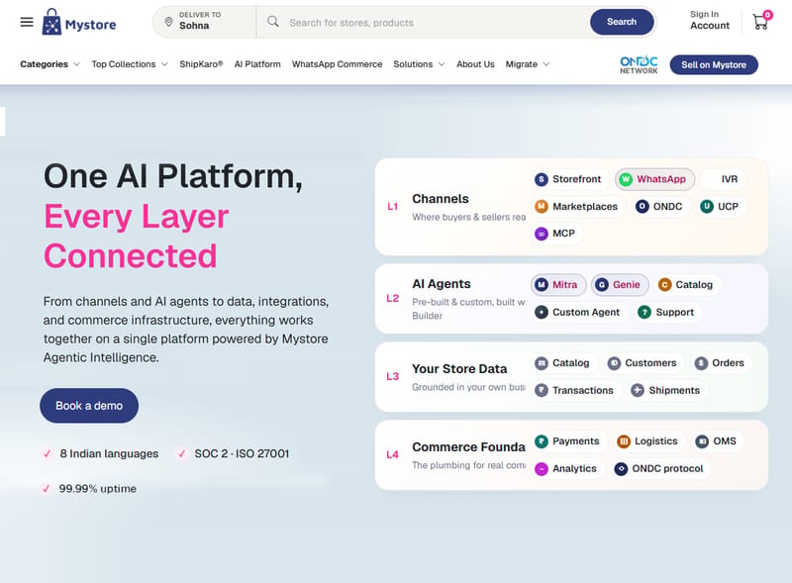Viewport: 792px width, 583px height.
Task: Expand the Top Collections dropdown
Action: pyautogui.click(x=130, y=64)
